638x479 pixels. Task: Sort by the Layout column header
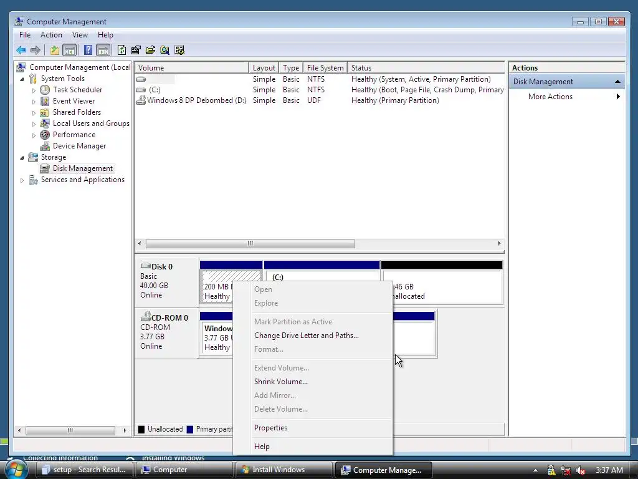pyautogui.click(x=264, y=67)
